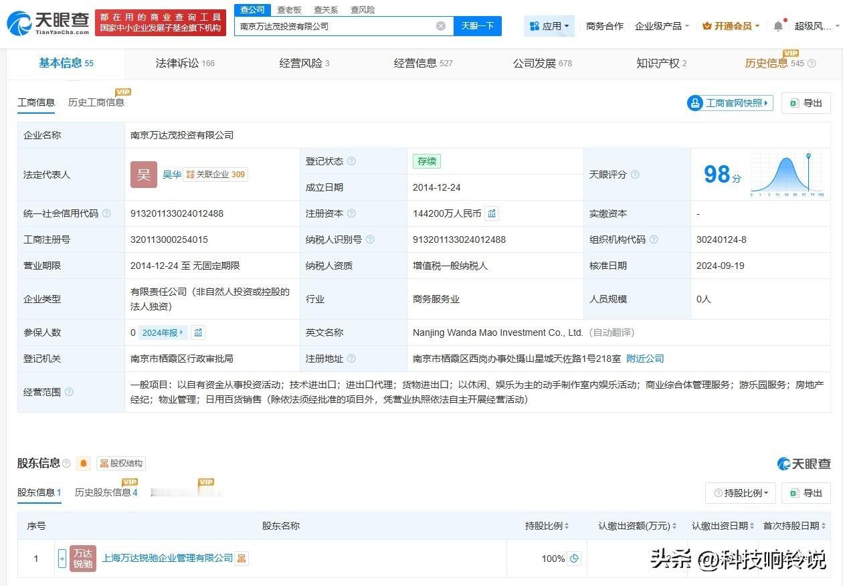Click the help icon beside 统一社会信用代码
The image size is (843, 586).
[106, 213]
